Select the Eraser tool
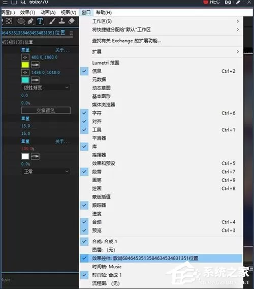The width and height of the screenshot is (254, 289). [x=72, y=21]
